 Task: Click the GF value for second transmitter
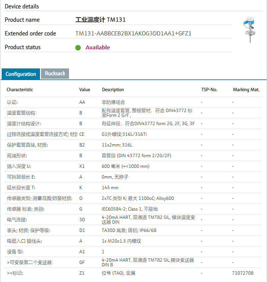point(82,262)
